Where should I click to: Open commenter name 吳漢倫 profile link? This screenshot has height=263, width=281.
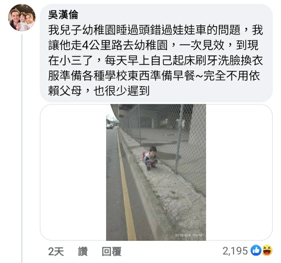point(63,14)
